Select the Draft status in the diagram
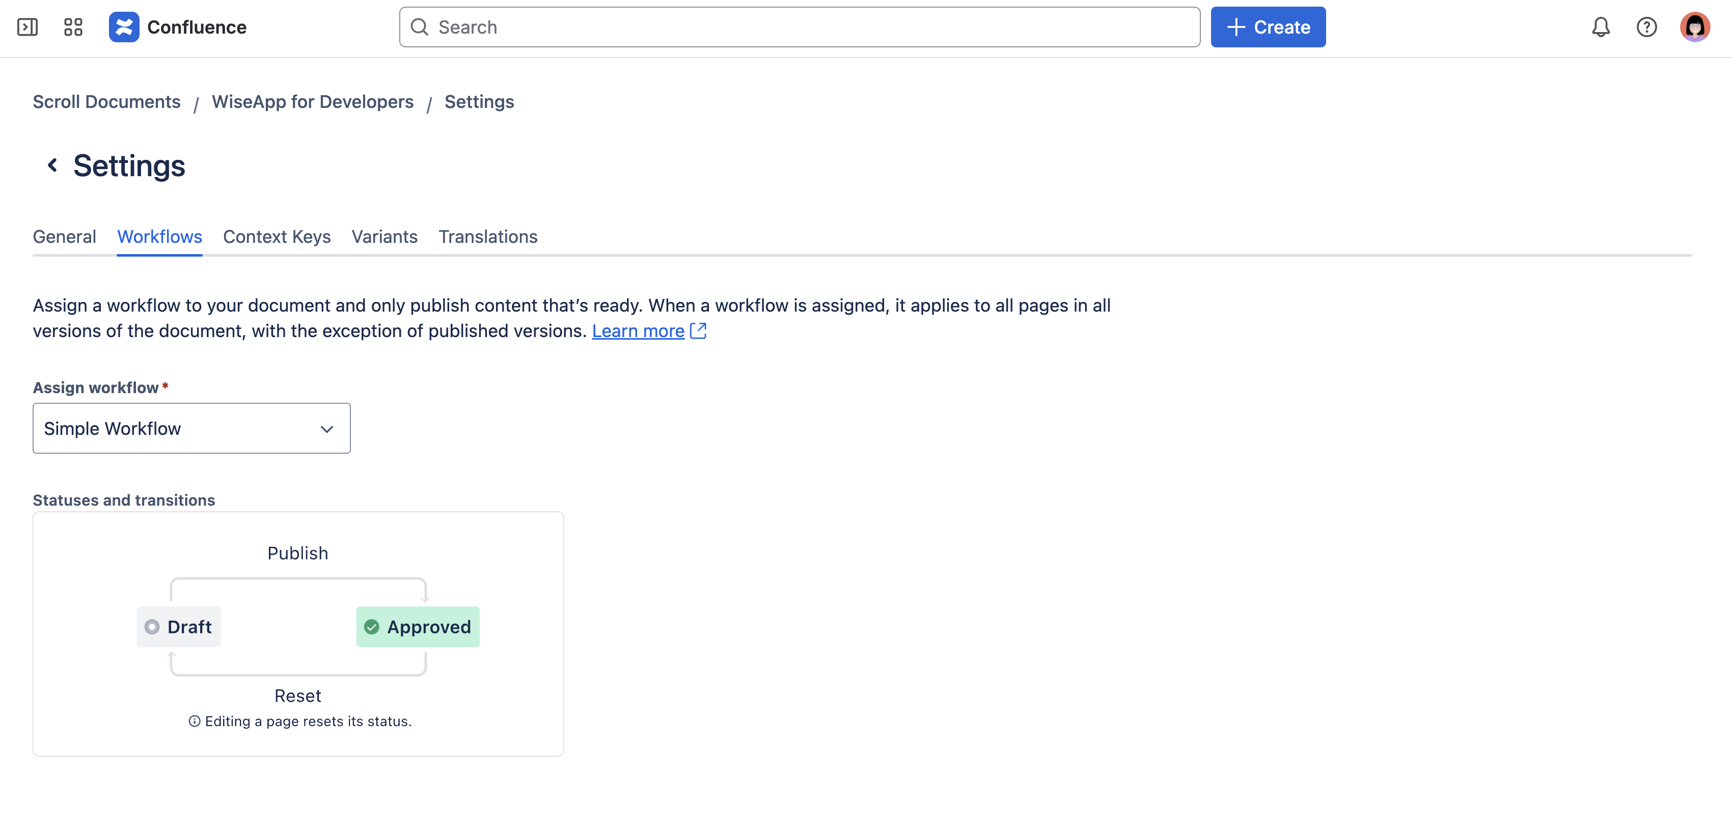 [178, 626]
